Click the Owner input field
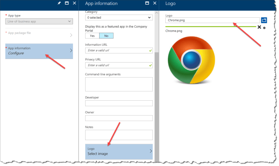Screen dimensions: 279x166 point(119,118)
